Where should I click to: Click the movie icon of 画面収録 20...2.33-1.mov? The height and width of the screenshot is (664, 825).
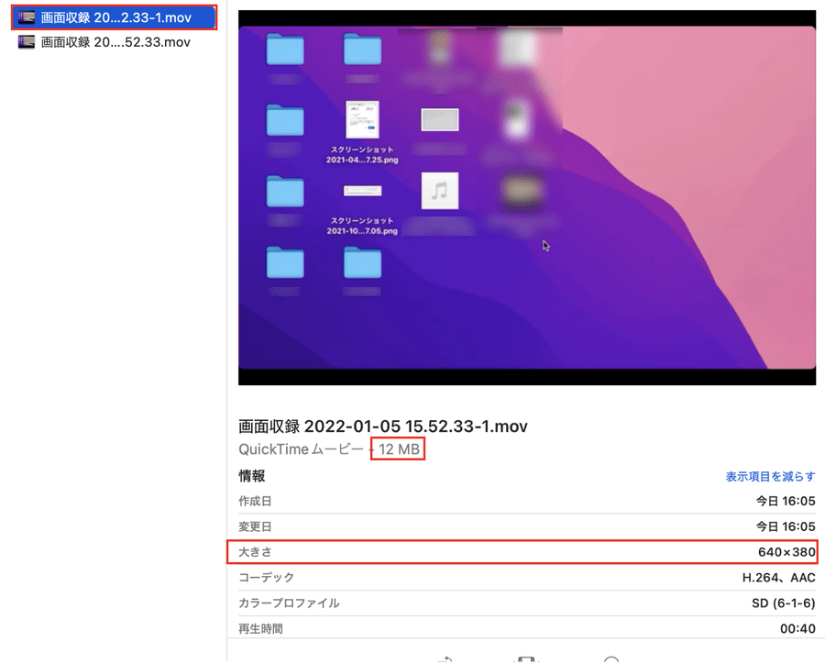point(27,17)
